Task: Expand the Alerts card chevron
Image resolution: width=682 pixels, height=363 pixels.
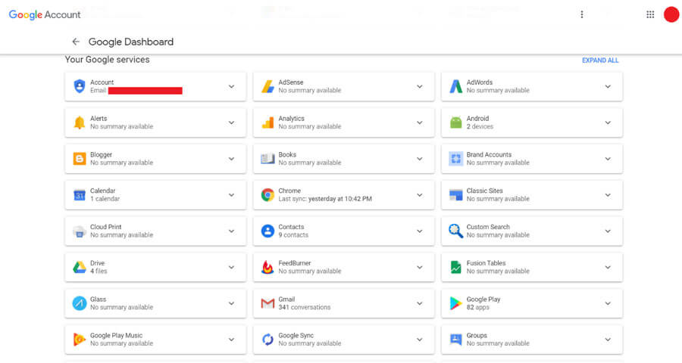Action: point(231,123)
